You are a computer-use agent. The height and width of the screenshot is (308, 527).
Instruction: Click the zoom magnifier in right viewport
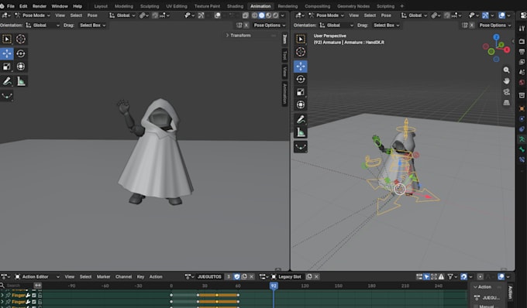pos(506,70)
